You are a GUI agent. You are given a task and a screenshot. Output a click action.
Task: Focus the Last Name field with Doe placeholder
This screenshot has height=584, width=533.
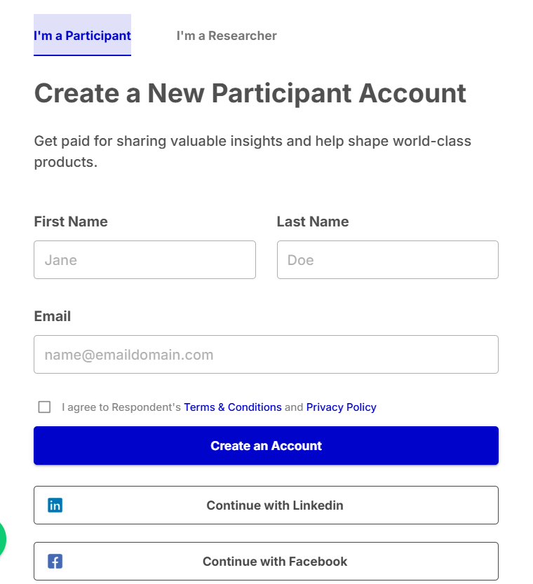387,260
